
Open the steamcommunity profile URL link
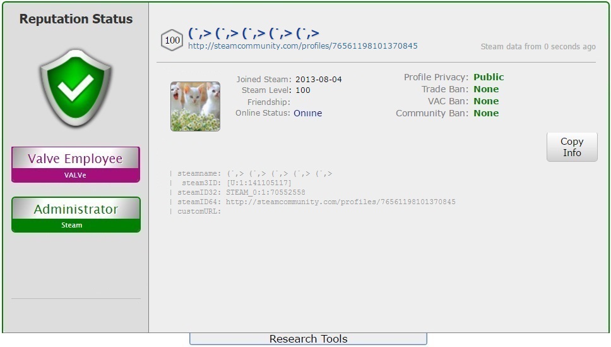point(302,46)
